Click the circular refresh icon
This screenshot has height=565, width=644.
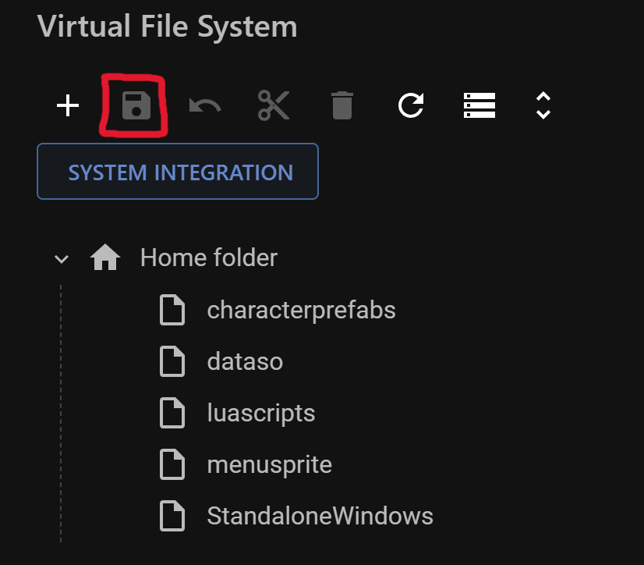[x=411, y=105]
